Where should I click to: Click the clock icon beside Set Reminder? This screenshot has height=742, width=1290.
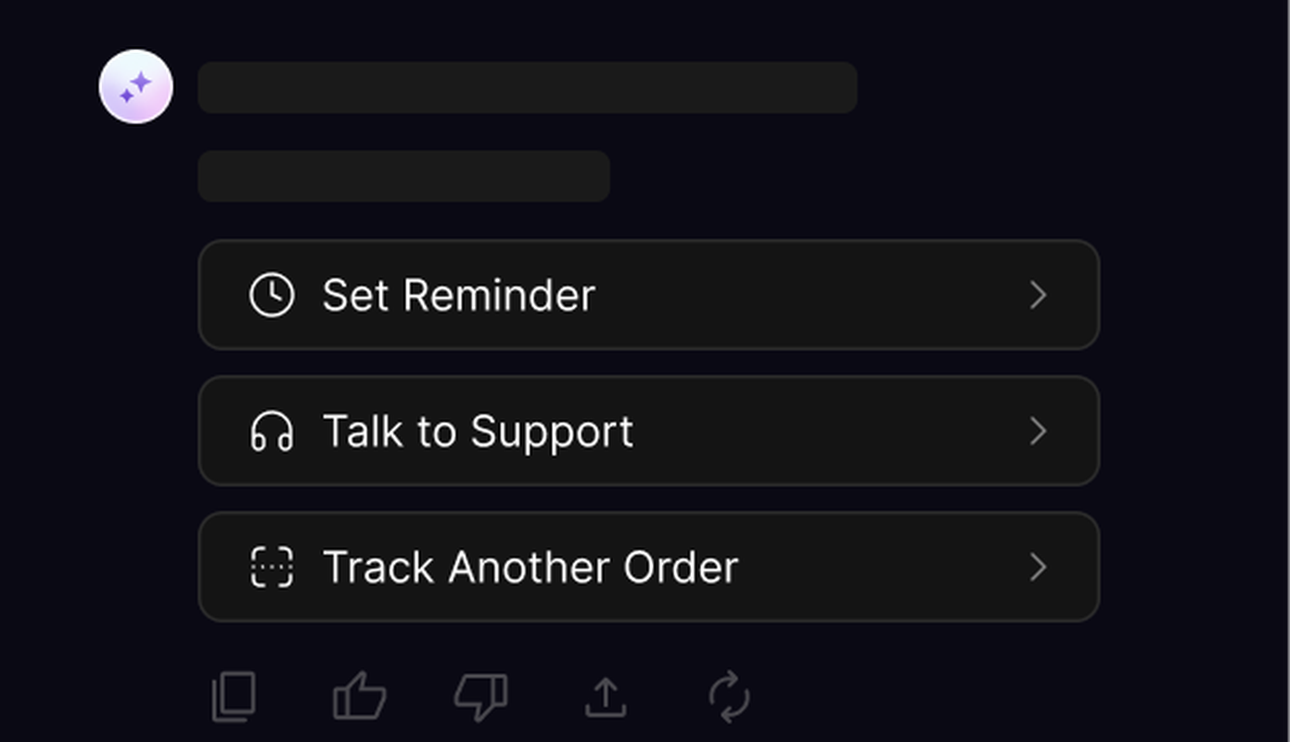(x=272, y=295)
